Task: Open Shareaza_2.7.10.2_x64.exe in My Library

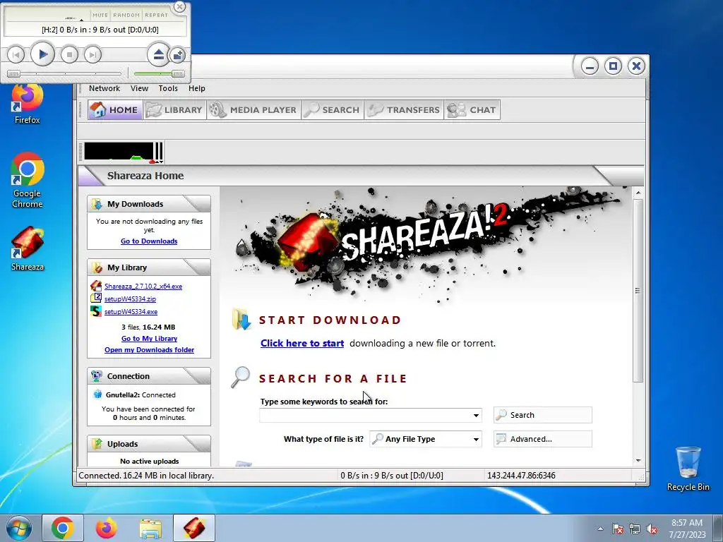Action: [143, 287]
